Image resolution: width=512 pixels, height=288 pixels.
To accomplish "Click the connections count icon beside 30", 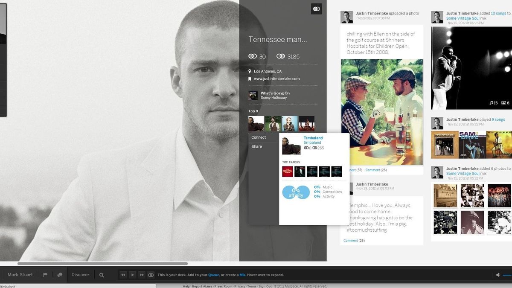I will pyautogui.click(x=253, y=56).
